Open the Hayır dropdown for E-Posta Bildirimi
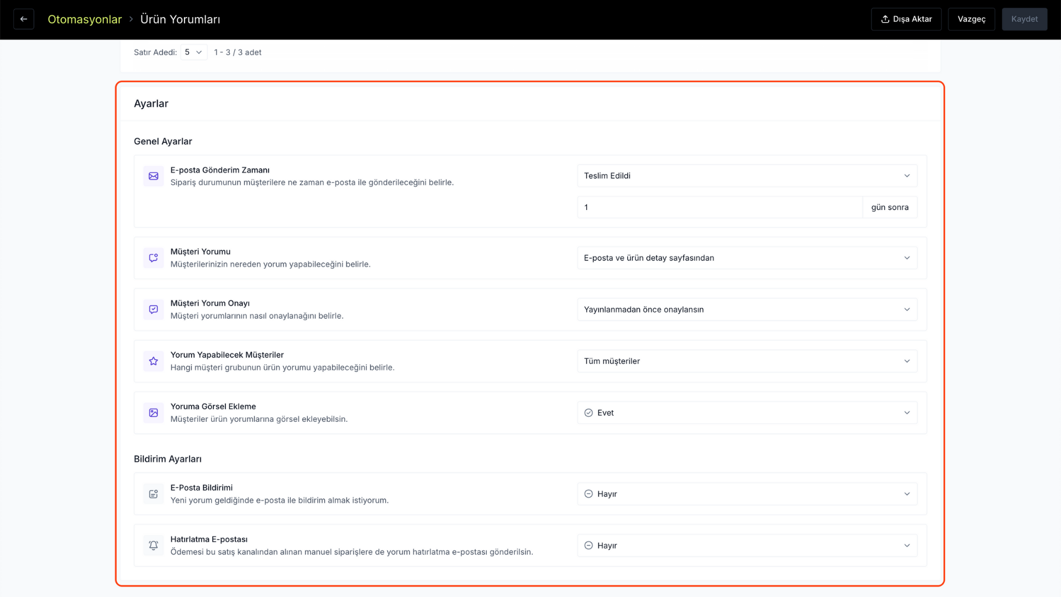Viewport: 1061px width, 597px height. [747, 494]
